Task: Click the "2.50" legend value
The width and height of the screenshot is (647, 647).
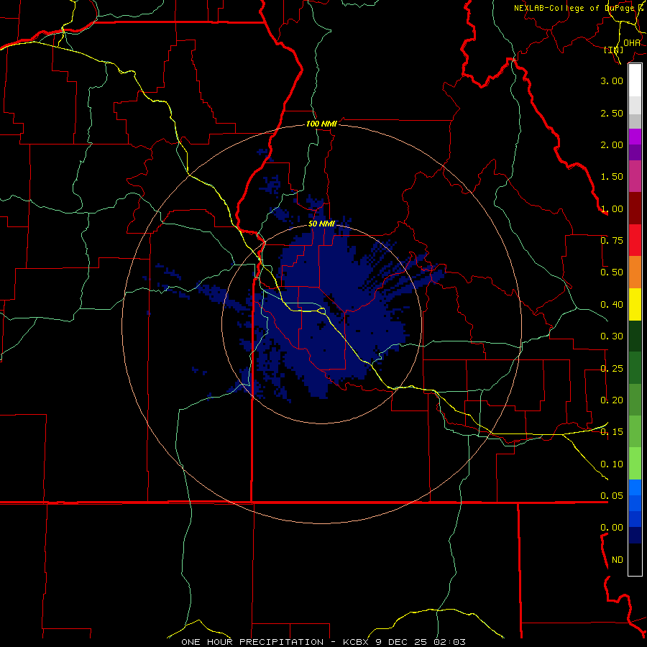Action: click(612, 113)
